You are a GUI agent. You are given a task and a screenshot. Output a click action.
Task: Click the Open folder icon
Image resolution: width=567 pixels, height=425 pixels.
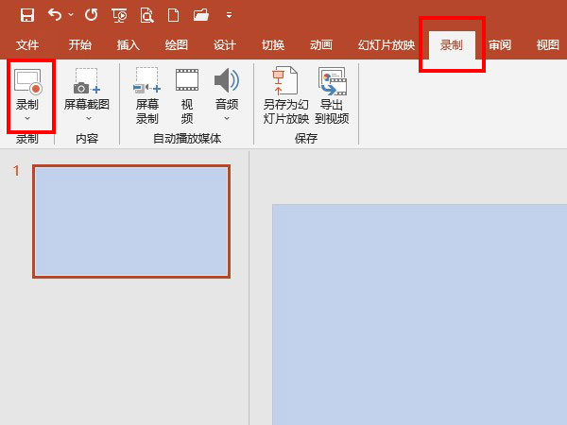pyautogui.click(x=201, y=15)
